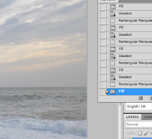Select the highlighted Fill history state
This screenshot has width=152, height=139.
click(129, 92)
